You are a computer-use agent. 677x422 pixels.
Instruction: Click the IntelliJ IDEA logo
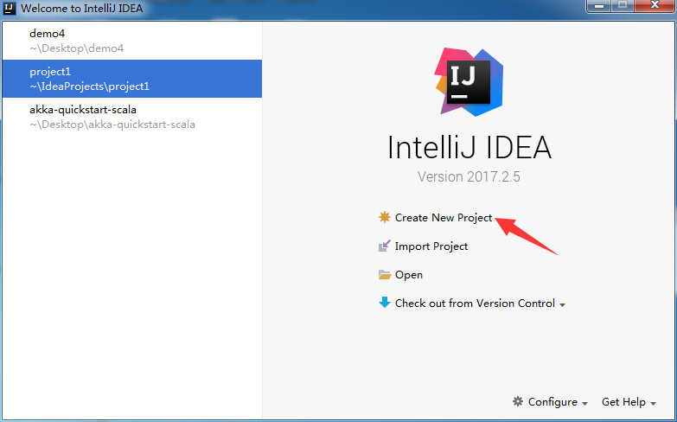(x=469, y=81)
